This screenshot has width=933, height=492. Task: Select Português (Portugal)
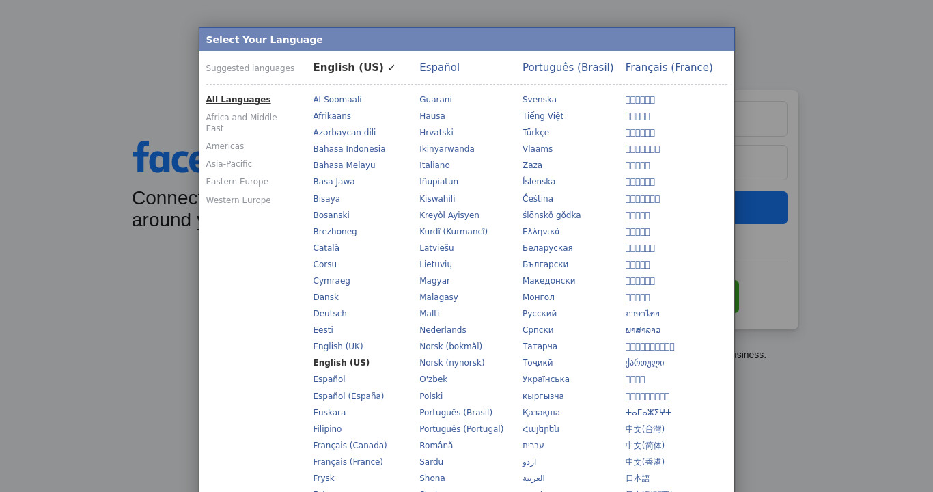point(461,429)
